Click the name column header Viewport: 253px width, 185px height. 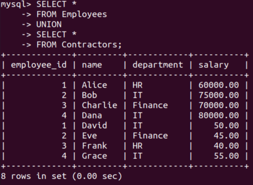92,65
